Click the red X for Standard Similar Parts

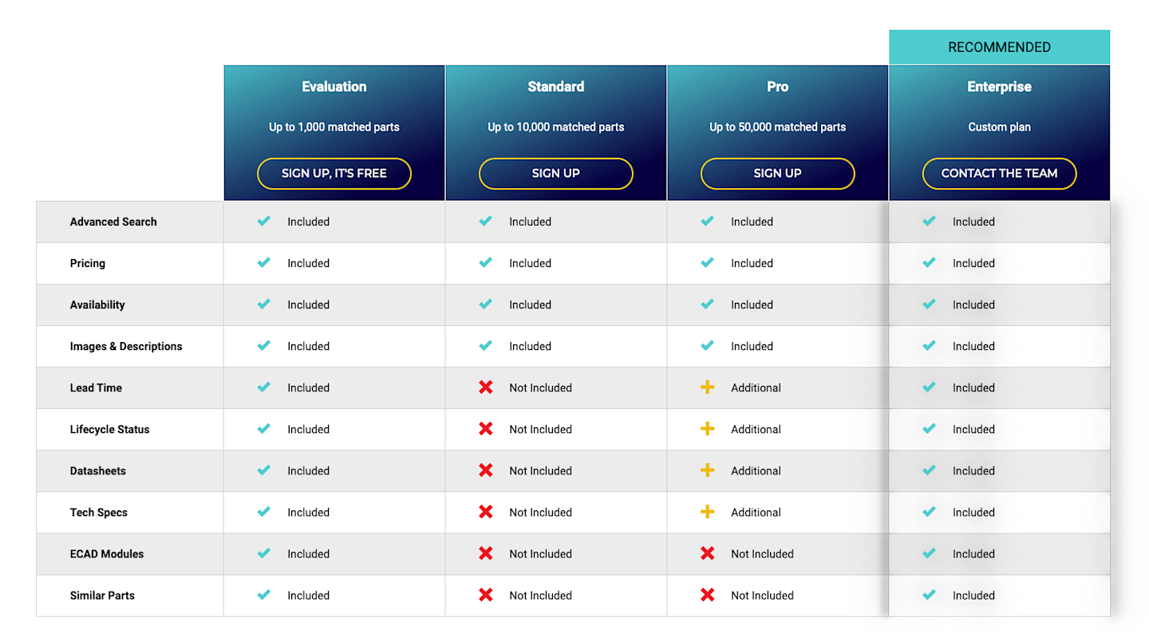485,595
